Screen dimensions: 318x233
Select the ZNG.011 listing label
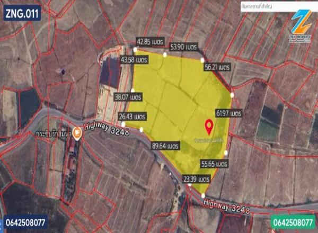tap(22, 13)
